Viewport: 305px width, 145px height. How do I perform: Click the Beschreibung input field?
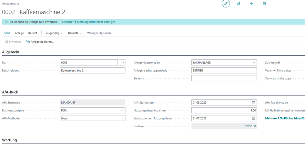pyautogui.click(x=92, y=71)
